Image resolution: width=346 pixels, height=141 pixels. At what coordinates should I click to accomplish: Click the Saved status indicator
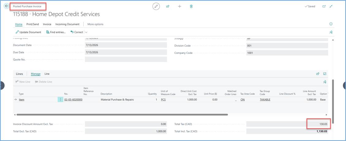pos(310,6)
